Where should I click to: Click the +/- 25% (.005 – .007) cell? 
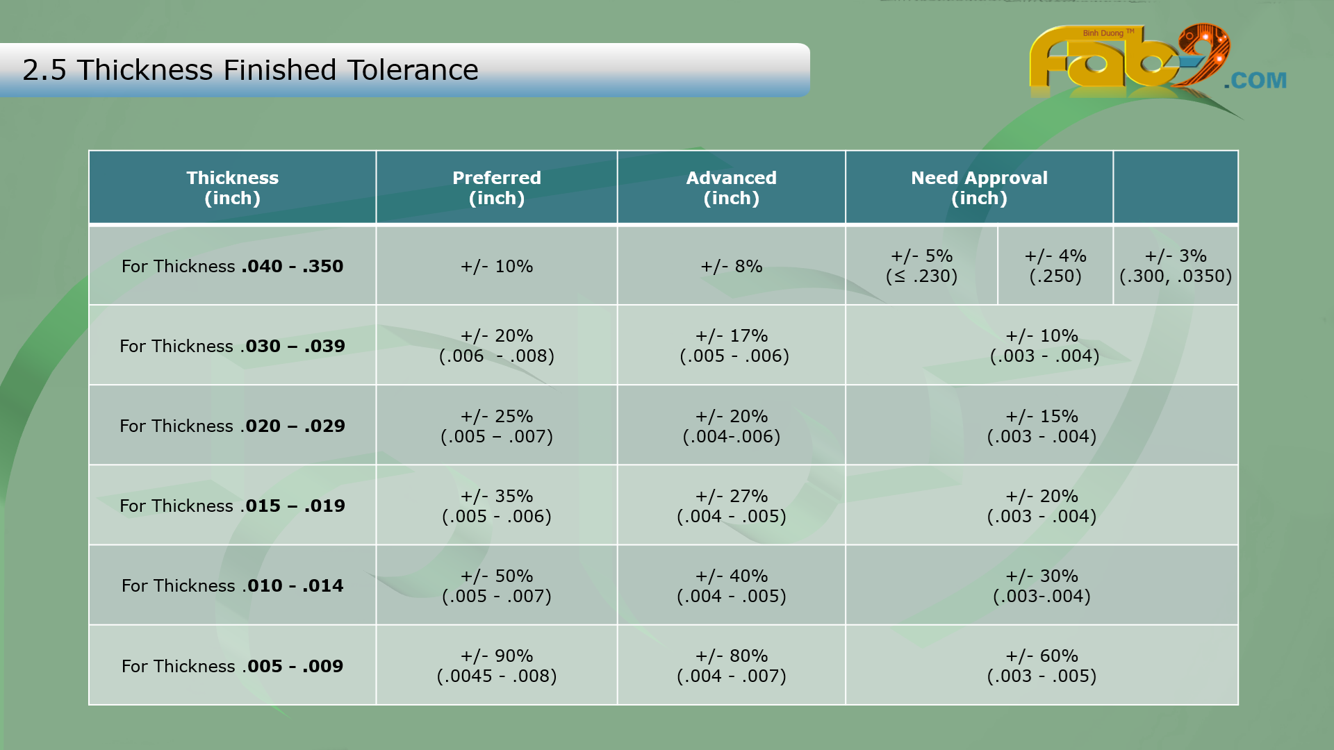pyautogui.click(x=496, y=426)
